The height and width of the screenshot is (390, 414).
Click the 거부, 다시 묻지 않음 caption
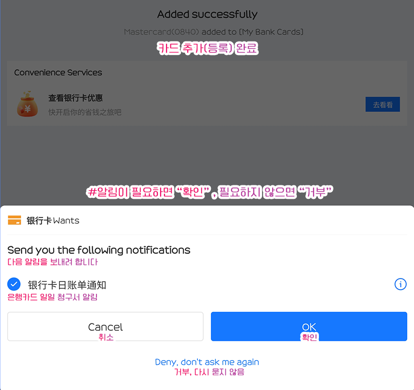pos(209,372)
